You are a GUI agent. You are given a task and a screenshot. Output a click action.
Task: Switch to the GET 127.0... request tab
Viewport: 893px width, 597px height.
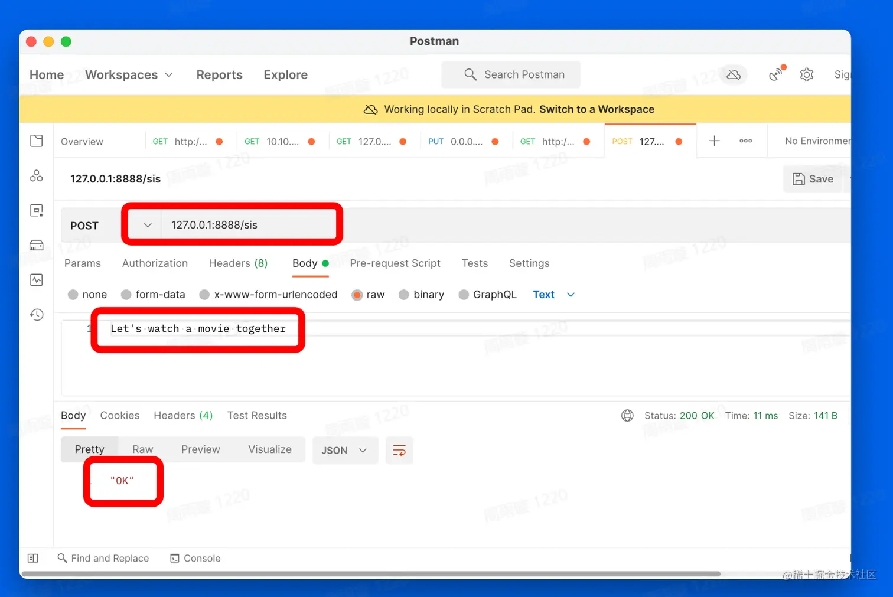pos(371,142)
